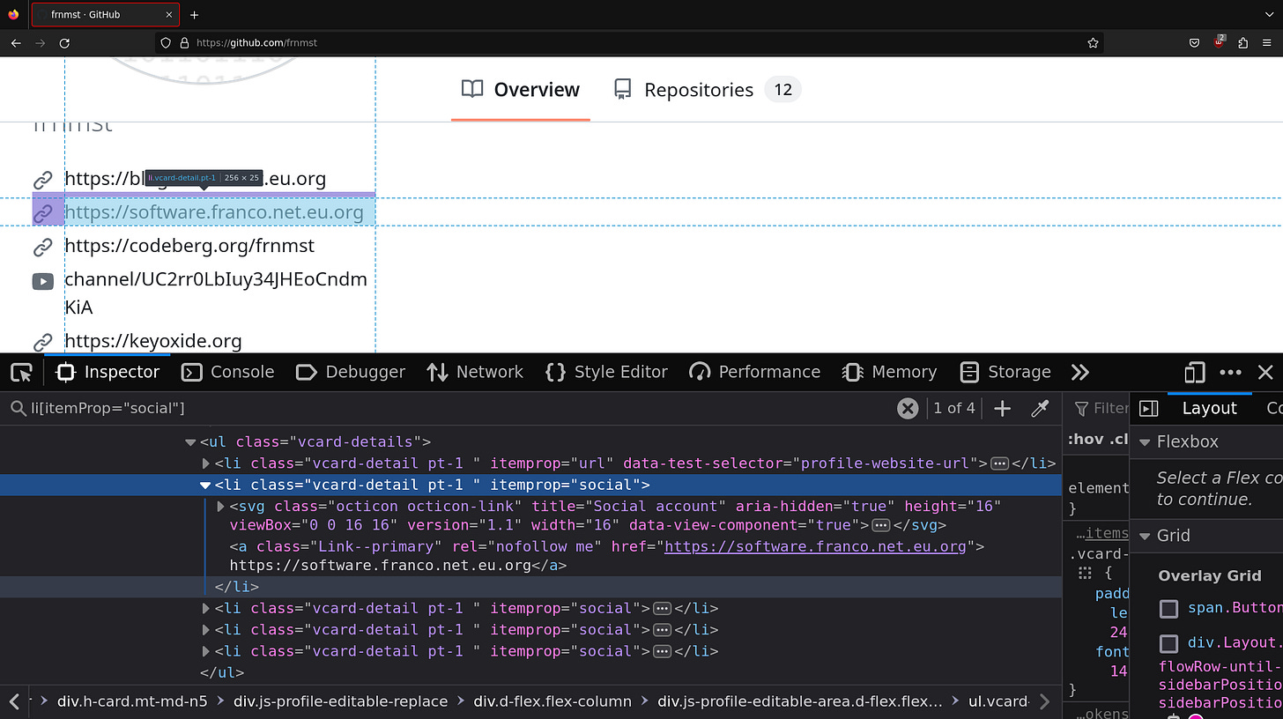Collapse the selected itemprop social li node
Viewport: 1283px width, 719px height.
pyautogui.click(x=204, y=485)
